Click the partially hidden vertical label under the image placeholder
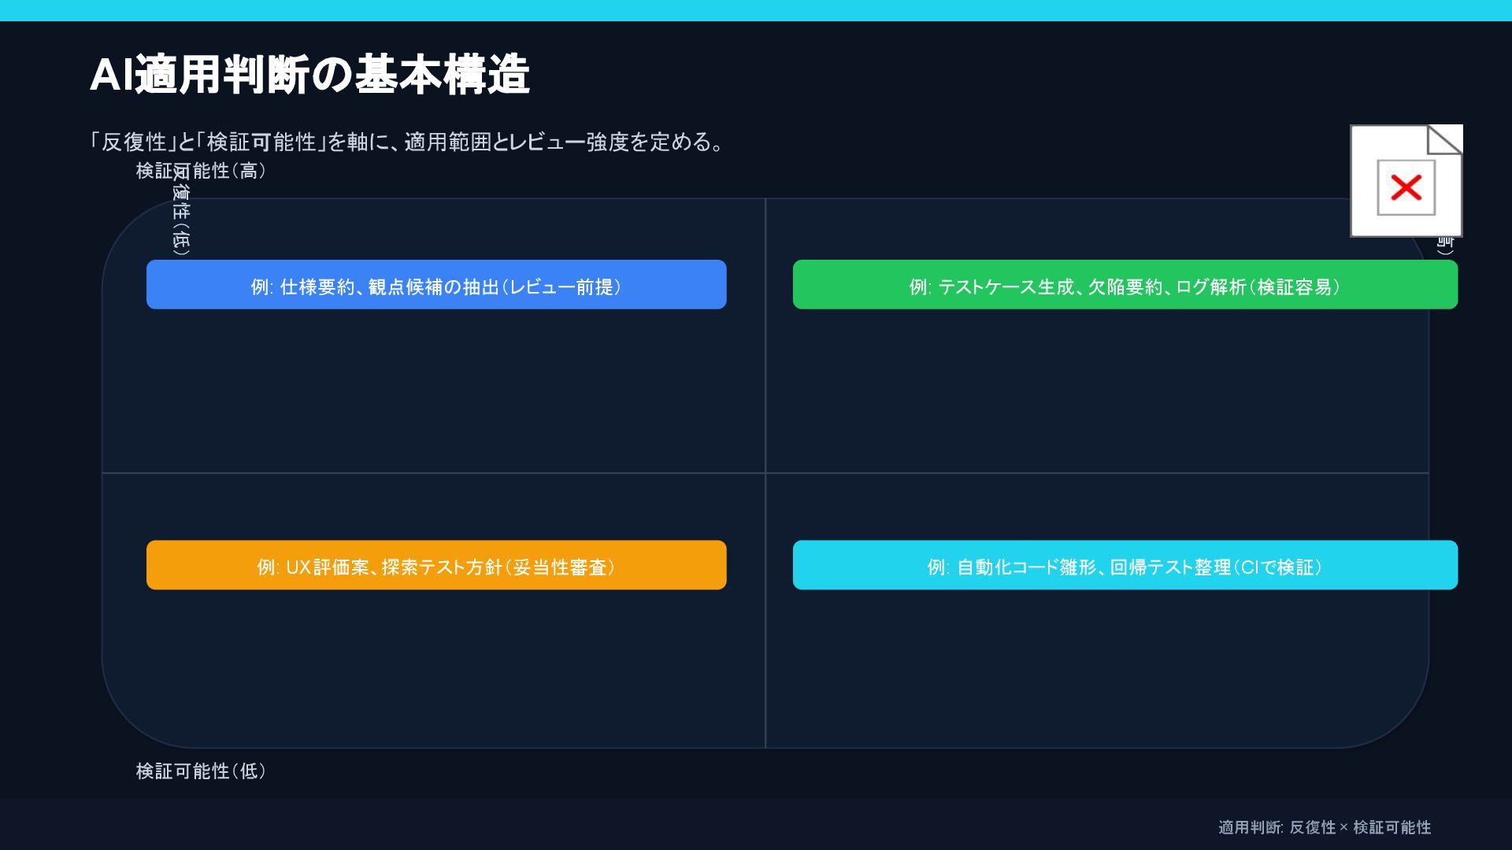 [1444, 246]
